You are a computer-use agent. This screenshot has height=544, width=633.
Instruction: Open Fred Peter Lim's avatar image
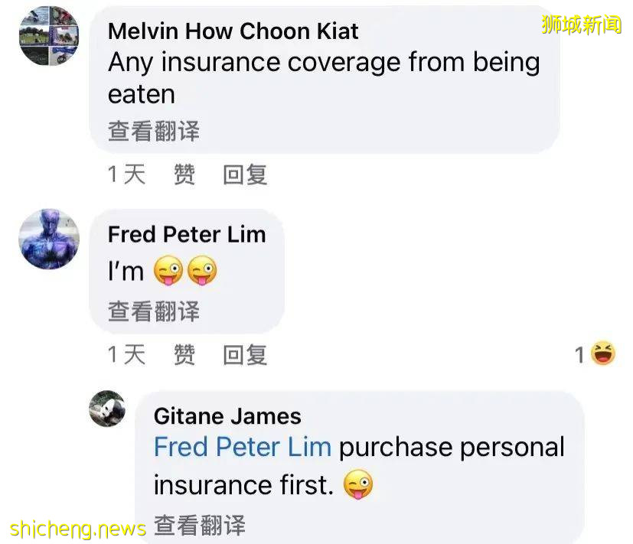(x=49, y=239)
